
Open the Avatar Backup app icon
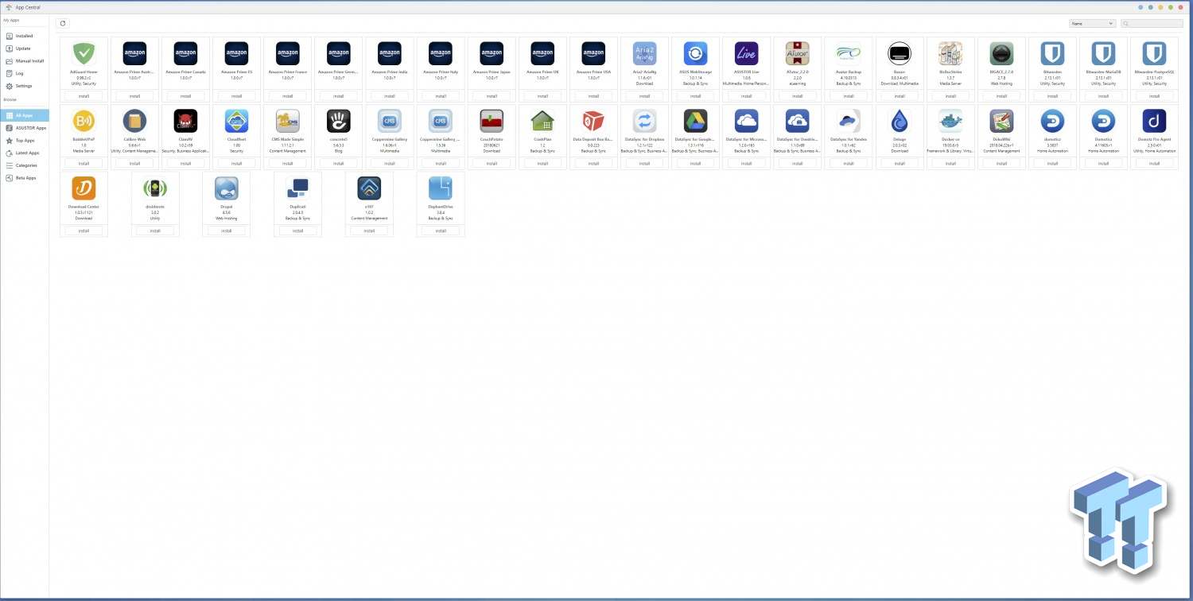point(848,53)
